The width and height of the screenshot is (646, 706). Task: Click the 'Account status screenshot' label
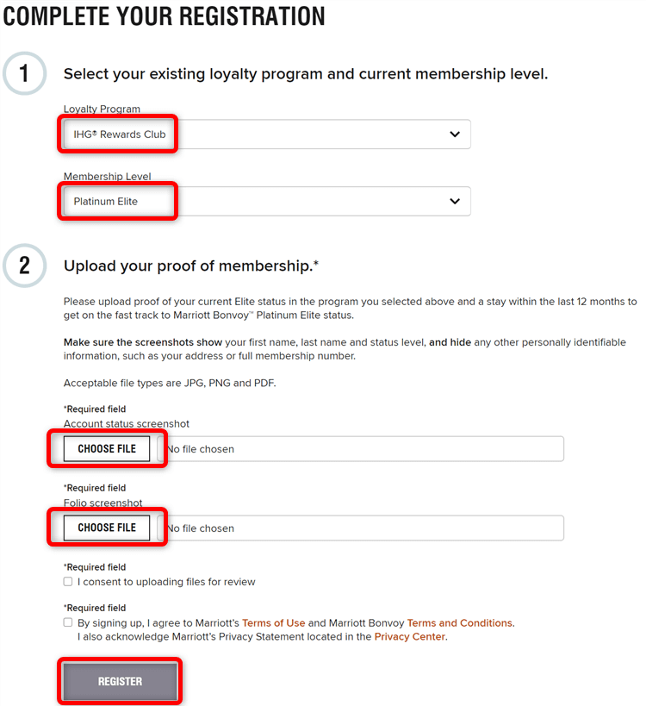127,424
